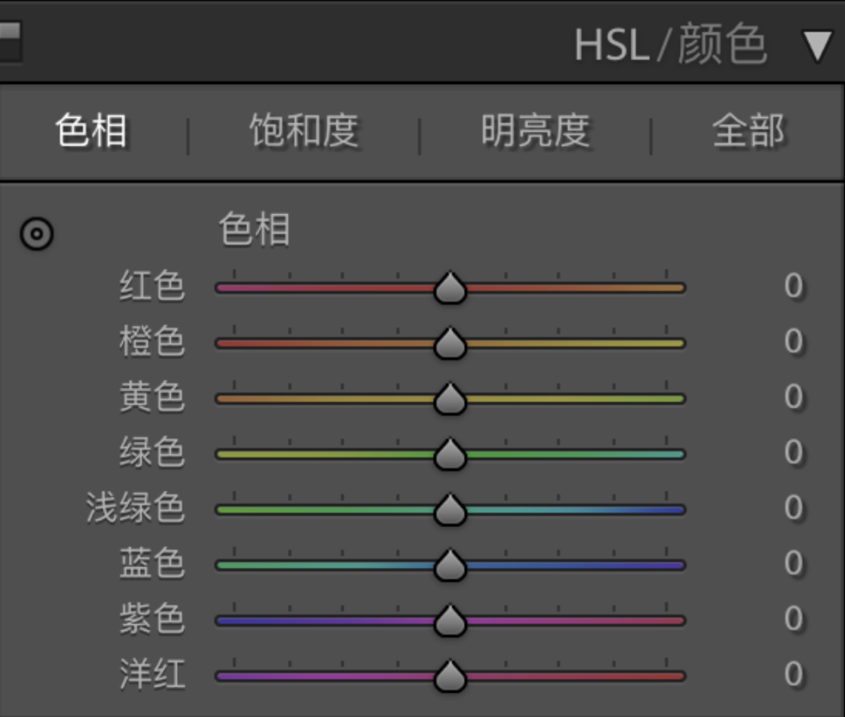Click the 洋红 hue slider handle
The image size is (845, 717).
pos(450,677)
